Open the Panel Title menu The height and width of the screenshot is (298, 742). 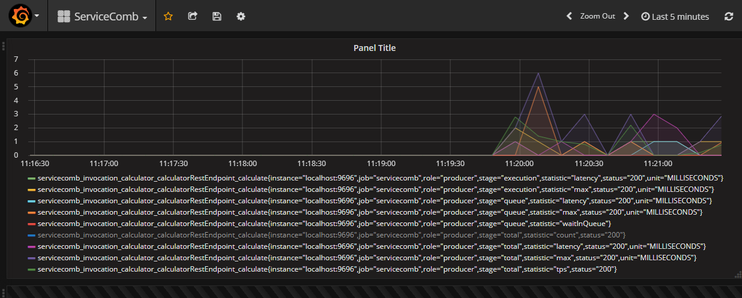click(374, 48)
